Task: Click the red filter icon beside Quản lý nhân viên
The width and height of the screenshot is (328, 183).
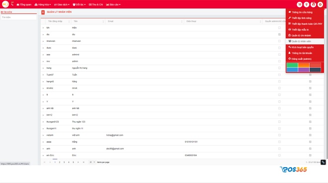Action: tap(43, 12)
